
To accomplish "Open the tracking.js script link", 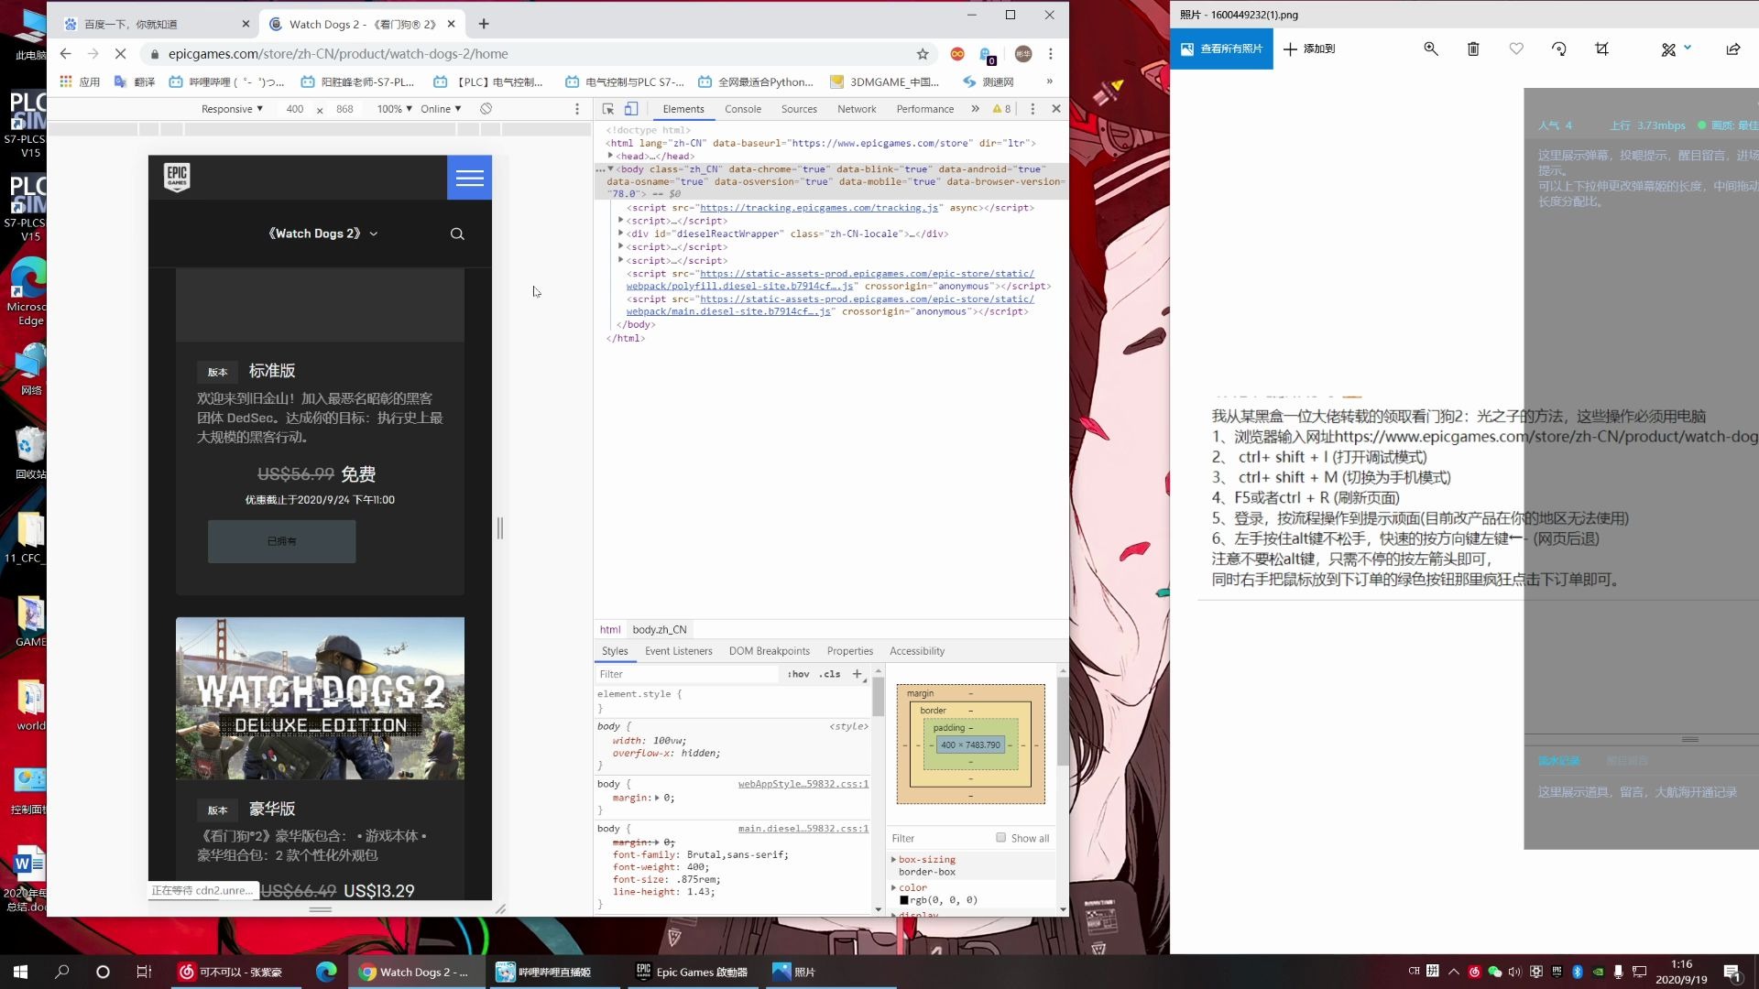I will 819,208.
